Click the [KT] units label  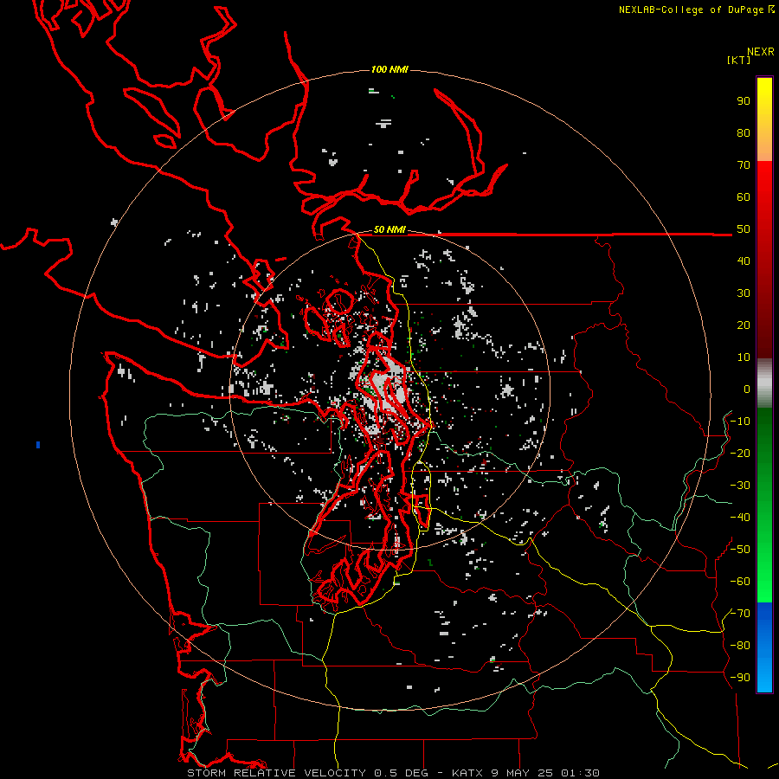pos(738,60)
